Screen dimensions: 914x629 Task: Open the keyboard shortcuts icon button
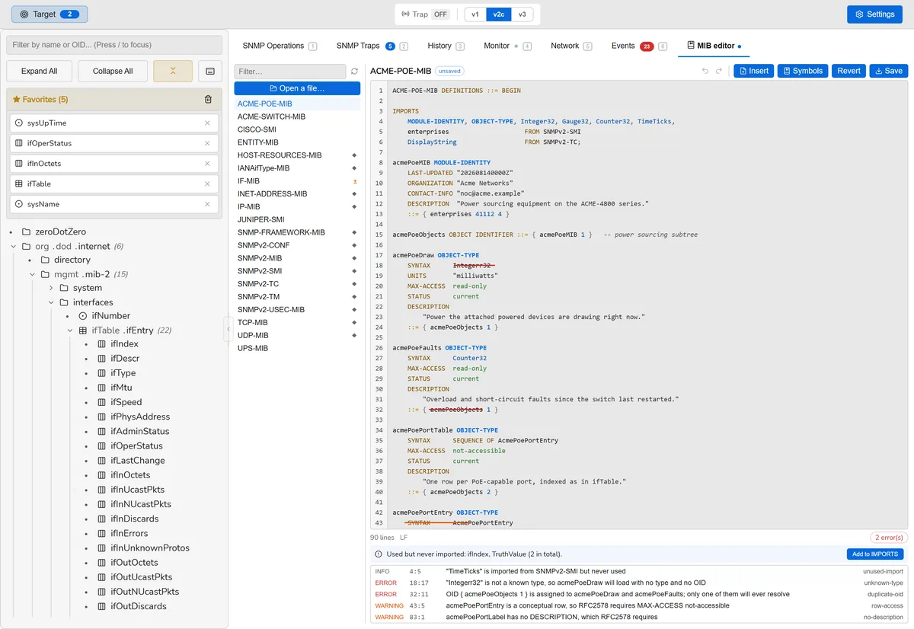[x=210, y=71]
